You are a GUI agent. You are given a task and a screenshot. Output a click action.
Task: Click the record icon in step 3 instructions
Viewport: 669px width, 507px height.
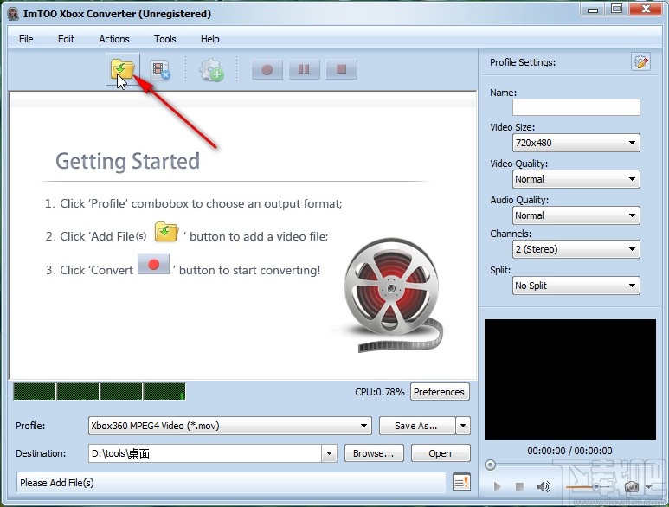[x=153, y=265]
